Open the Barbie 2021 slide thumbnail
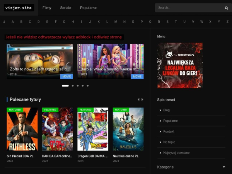This screenshot has width=232, height=174. point(111,61)
